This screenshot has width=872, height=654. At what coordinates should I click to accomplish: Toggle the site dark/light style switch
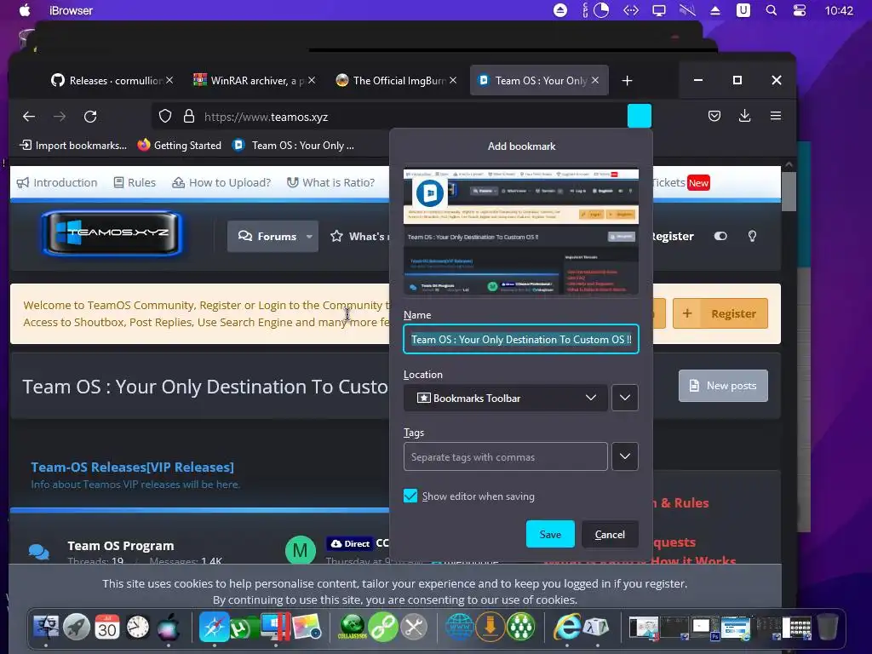point(720,237)
